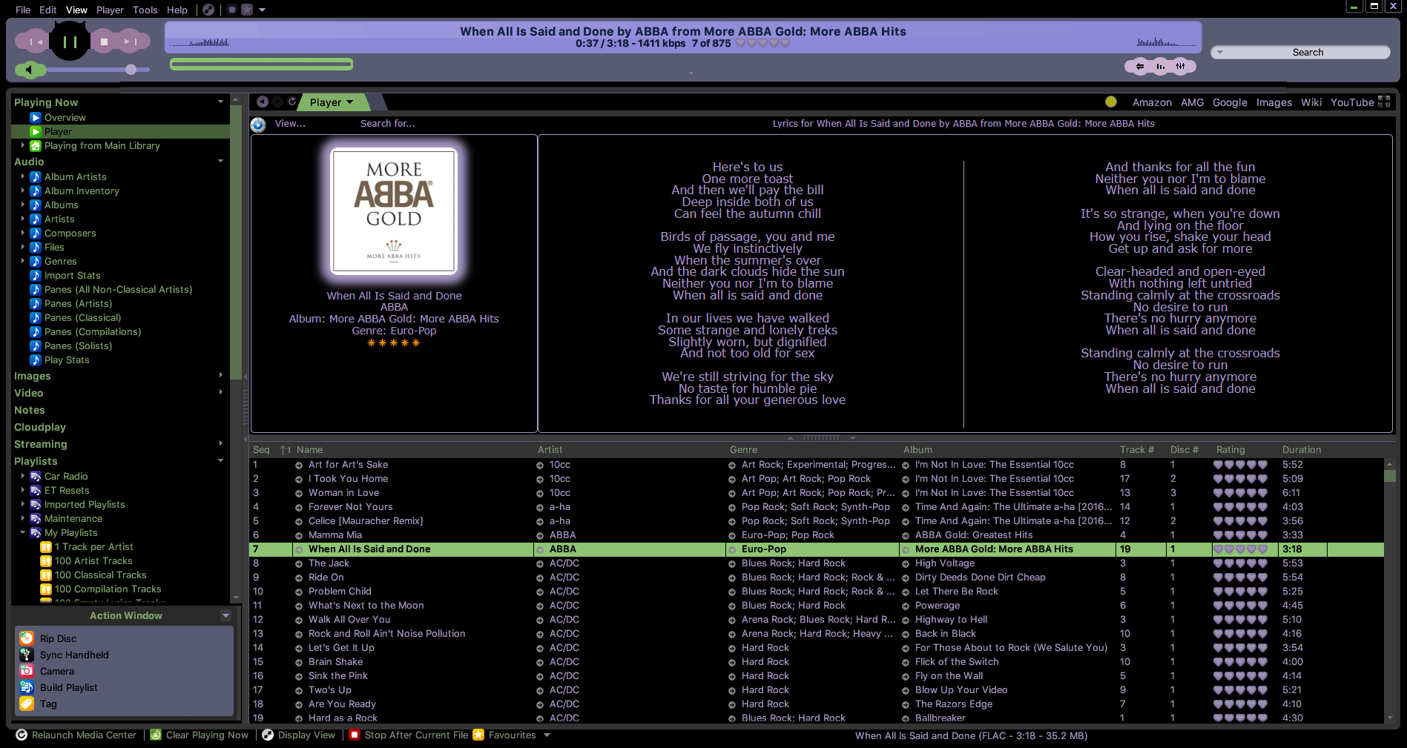Screen dimensions: 1407x748
Task: Adjust the volume slider handle
Action: tap(131, 70)
